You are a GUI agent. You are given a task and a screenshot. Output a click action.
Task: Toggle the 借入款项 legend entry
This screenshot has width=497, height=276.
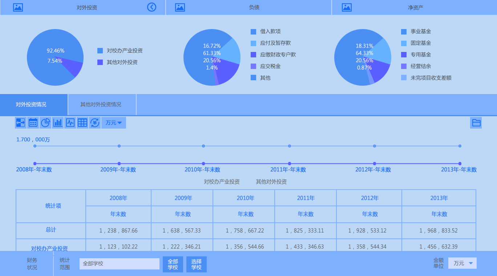(x=270, y=32)
